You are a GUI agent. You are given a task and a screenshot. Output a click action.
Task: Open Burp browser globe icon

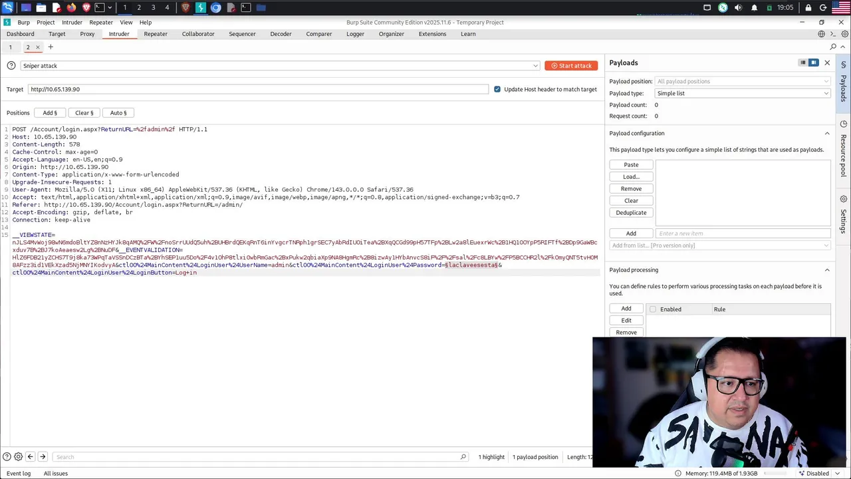[822, 34]
